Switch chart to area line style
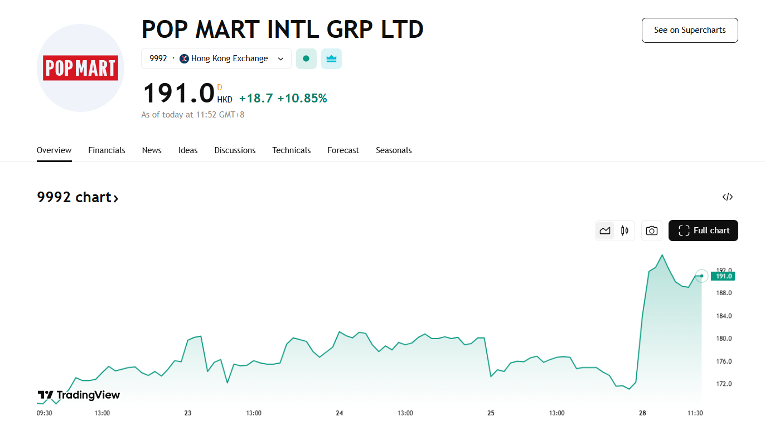Image resolution: width=765 pixels, height=431 pixels. tap(605, 231)
